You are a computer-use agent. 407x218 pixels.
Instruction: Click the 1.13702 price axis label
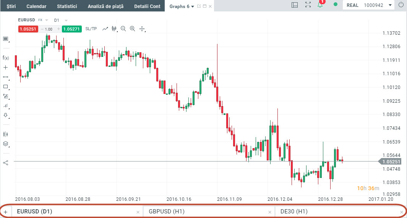pos(391,33)
